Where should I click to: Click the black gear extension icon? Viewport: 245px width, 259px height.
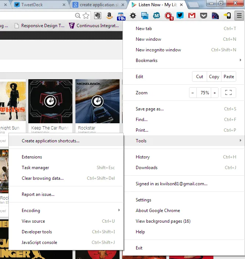coord(133,15)
